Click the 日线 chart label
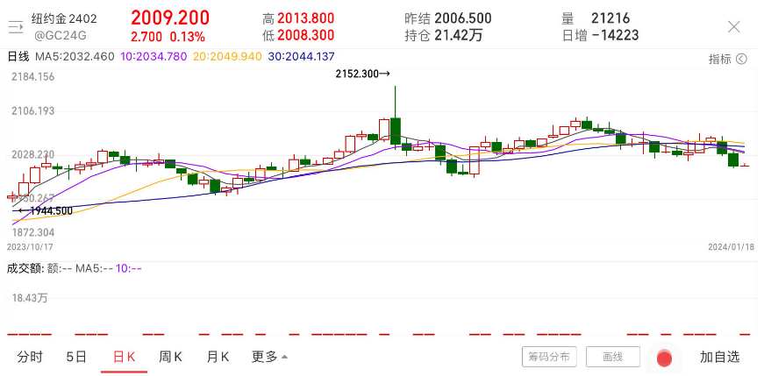The width and height of the screenshot is (764, 376). pos(18,56)
